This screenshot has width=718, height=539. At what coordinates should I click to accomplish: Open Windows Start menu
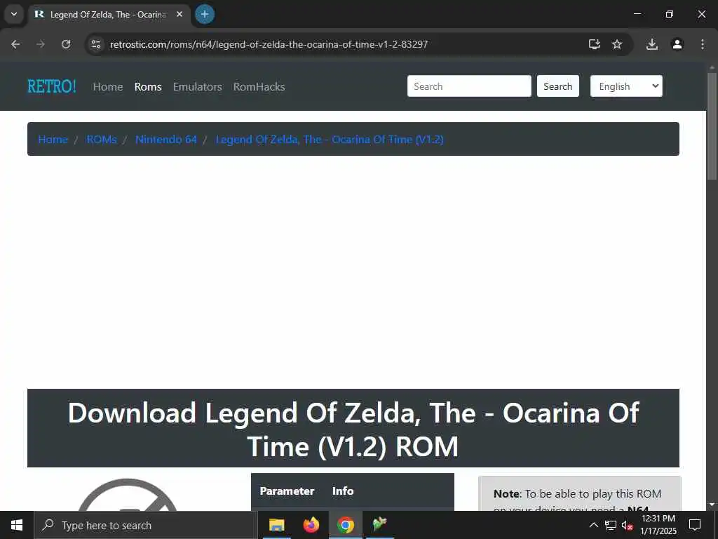[x=17, y=525]
